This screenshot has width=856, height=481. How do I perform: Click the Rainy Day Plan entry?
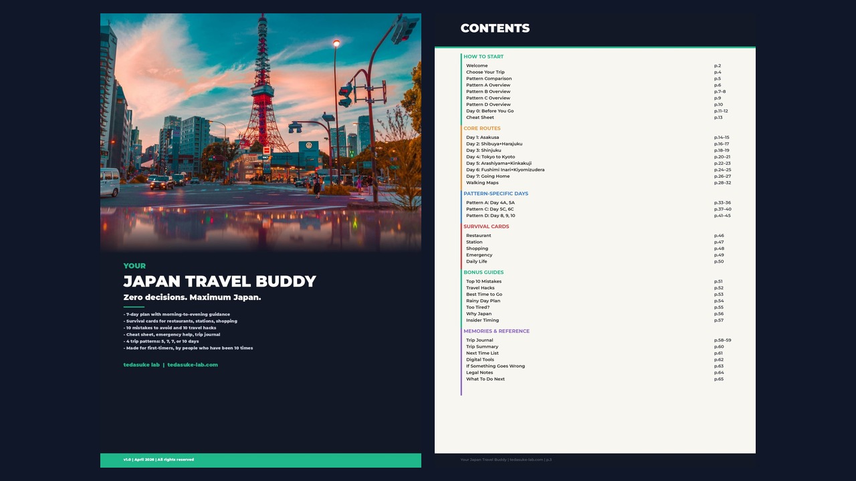(482, 301)
